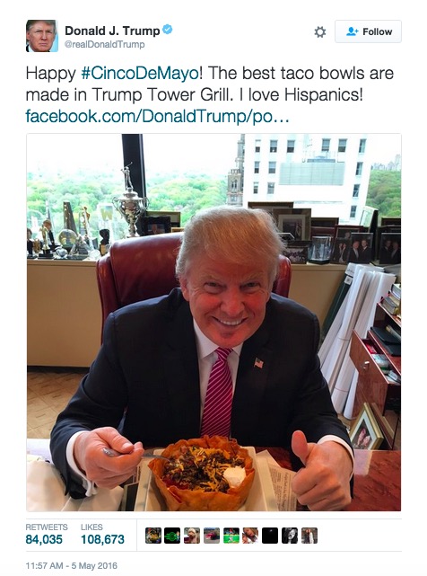
Task: Click the @realDonaldTrump handle
Action: (x=105, y=44)
